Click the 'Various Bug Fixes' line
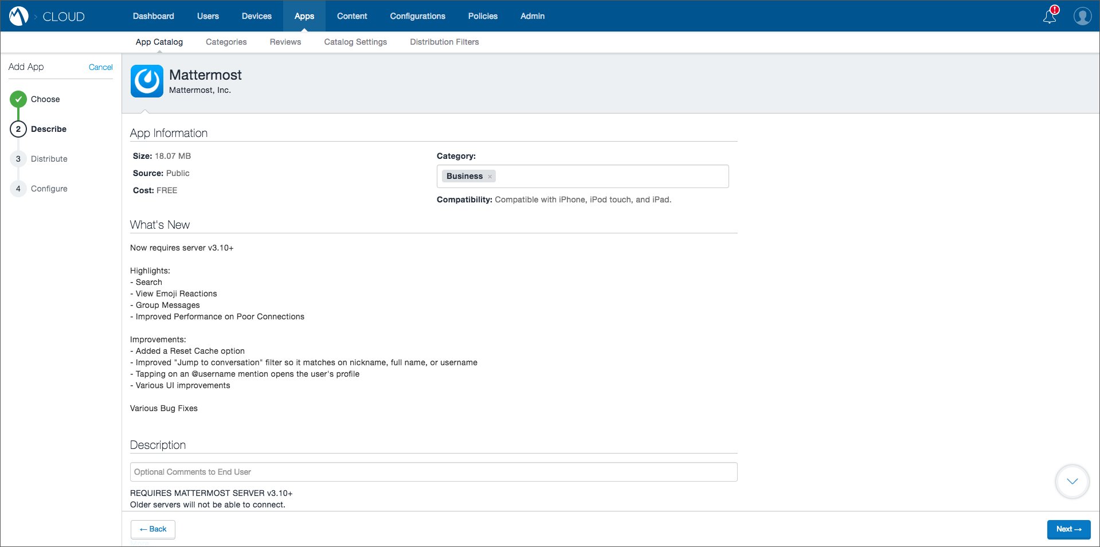This screenshot has height=547, width=1100. 164,408
